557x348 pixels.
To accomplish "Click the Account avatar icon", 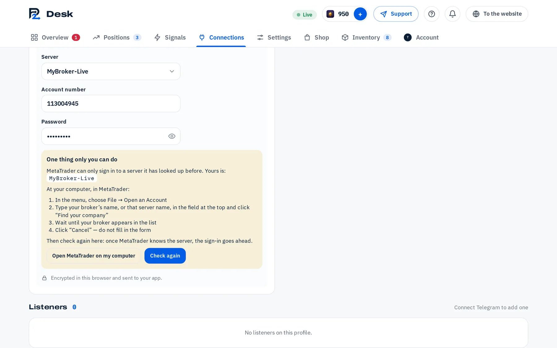I will click(x=408, y=37).
